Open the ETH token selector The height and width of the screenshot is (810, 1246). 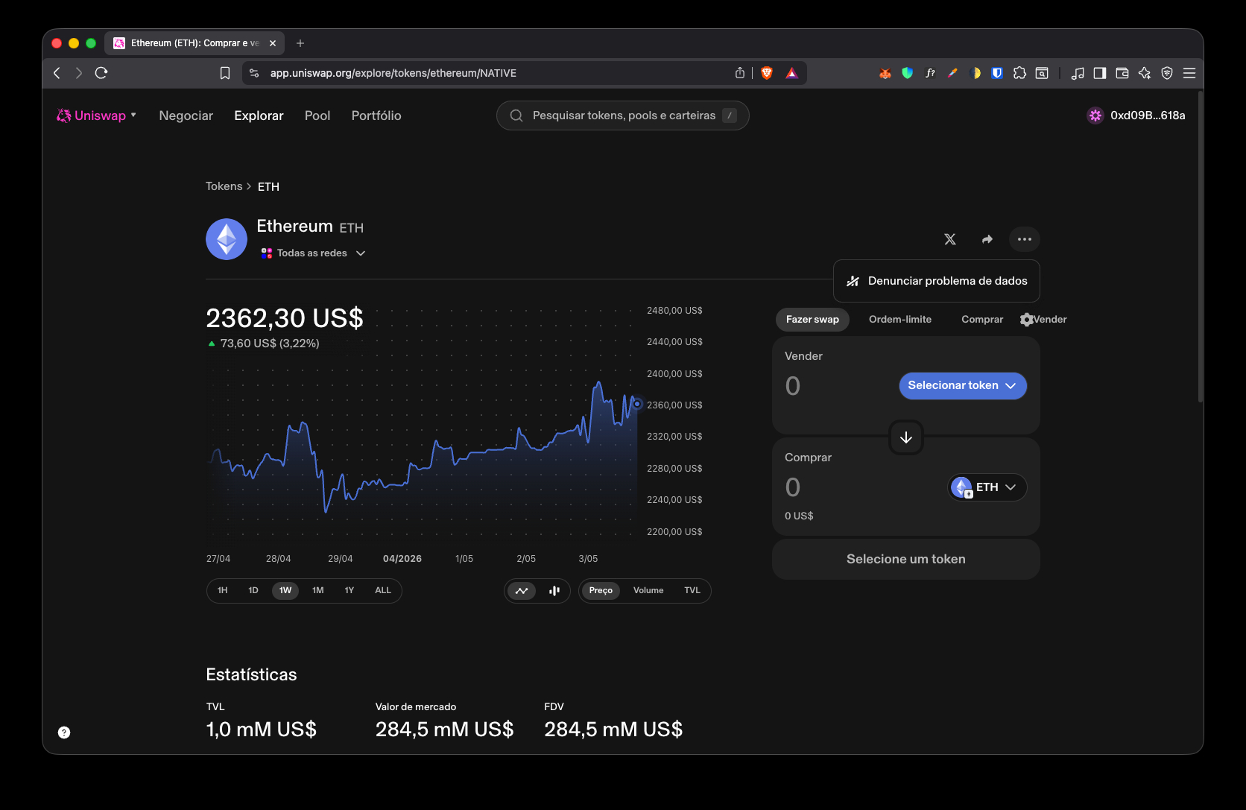pos(987,487)
